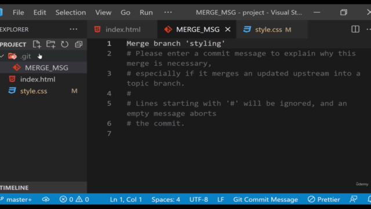Collapse the .git folder chevron

(2, 56)
